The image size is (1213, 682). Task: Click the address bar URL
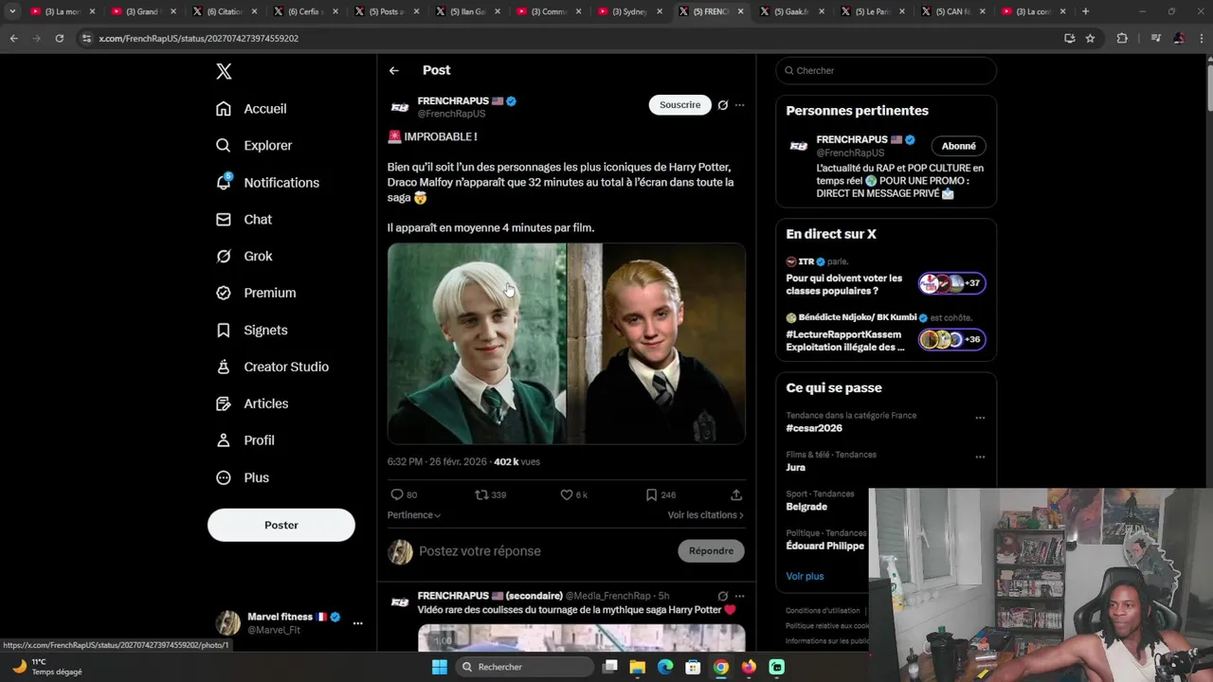click(x=198, y=39)
